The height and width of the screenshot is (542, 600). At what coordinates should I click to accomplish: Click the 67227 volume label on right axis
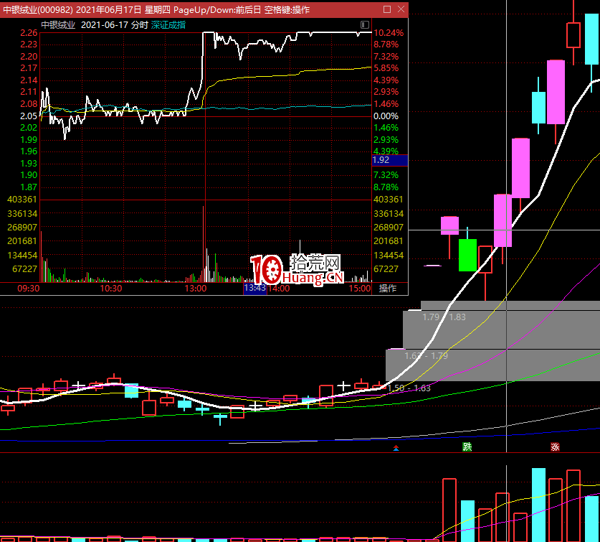tap(386, 269)
